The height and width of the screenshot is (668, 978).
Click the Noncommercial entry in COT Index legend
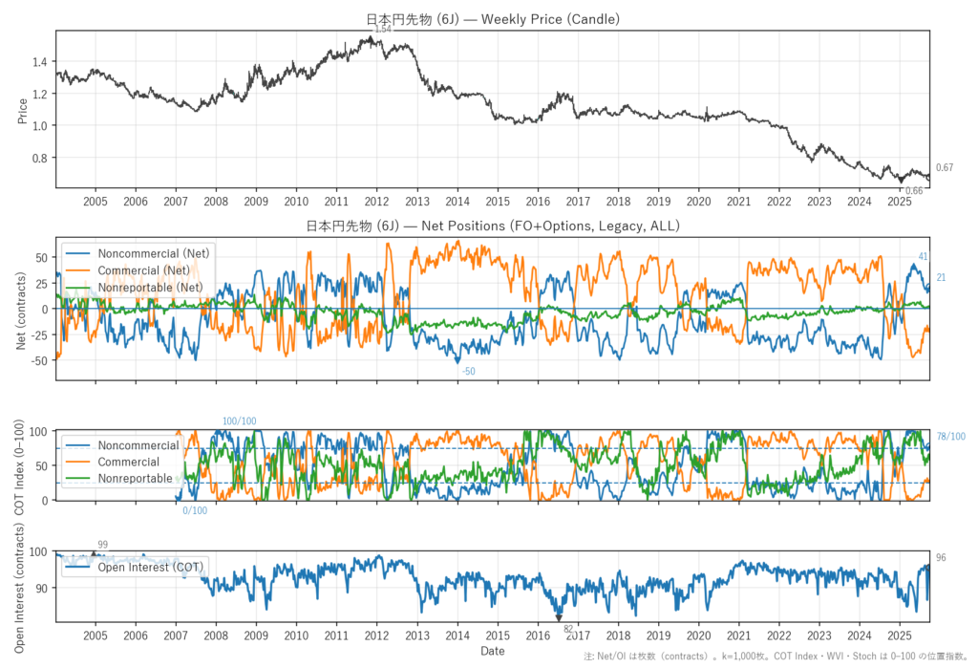[x=138, y=445]
